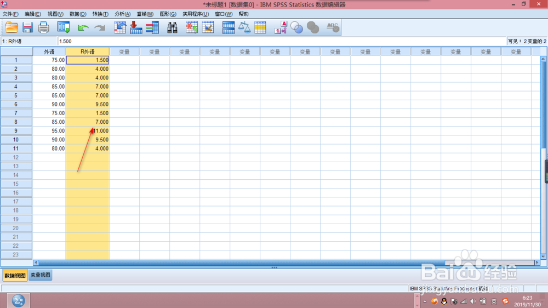The image size is (548, 308).
Task: Save the dataset with floppy disk icon
Action: tap(27, 27)
